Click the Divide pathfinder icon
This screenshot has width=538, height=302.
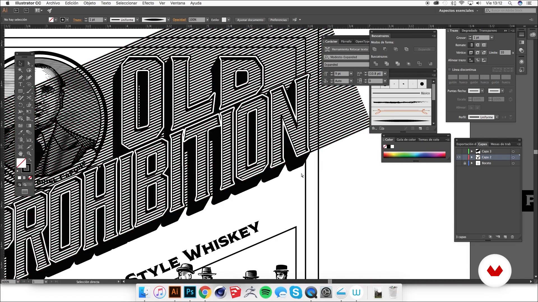click(376, 64)
